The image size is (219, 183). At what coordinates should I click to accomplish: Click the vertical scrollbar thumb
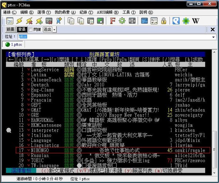(215, 149)
